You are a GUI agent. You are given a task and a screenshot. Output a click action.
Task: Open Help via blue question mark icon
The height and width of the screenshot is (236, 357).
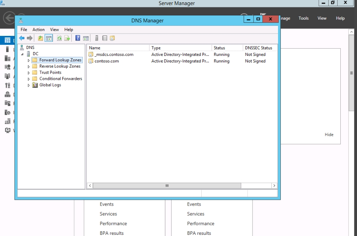[x=78, y=38]
